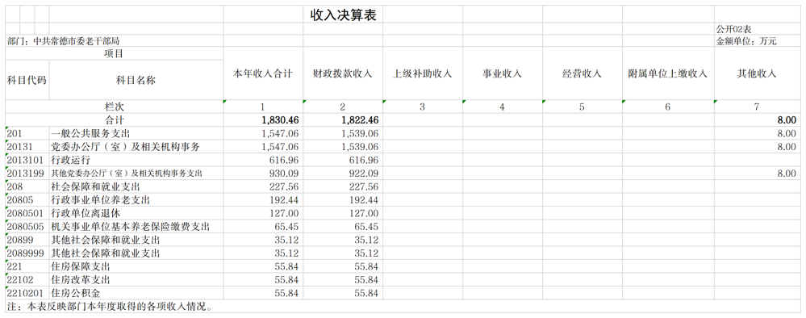Image resolution: width=806 pixels, height=318 pixels.
Task: Select the 部门：中共常德市委老干部局 cell
Action: 63,41
